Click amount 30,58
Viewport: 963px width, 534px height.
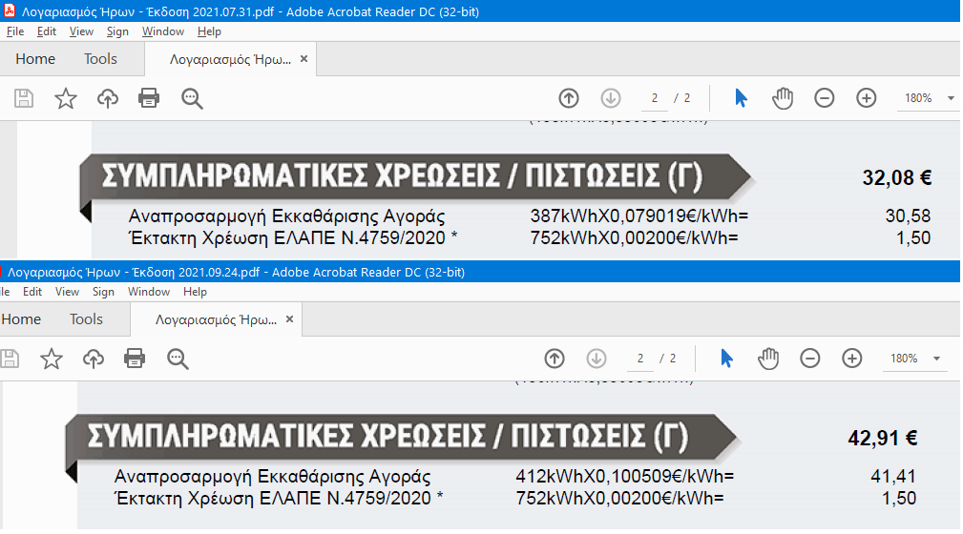click(x=908, y=216)
